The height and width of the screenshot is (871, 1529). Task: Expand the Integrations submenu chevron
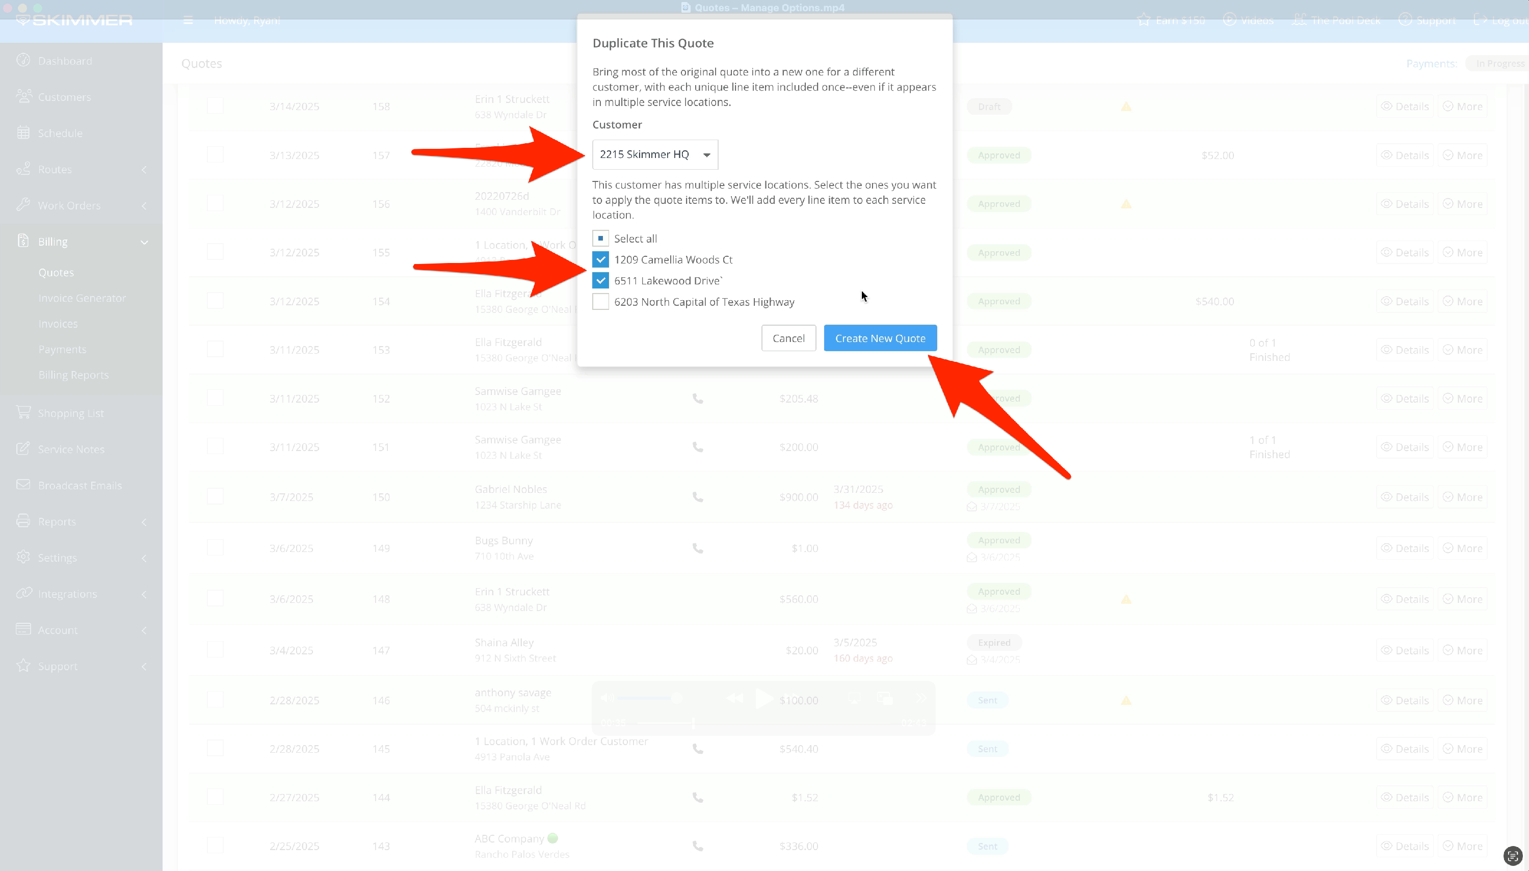(x=144, y=594)
